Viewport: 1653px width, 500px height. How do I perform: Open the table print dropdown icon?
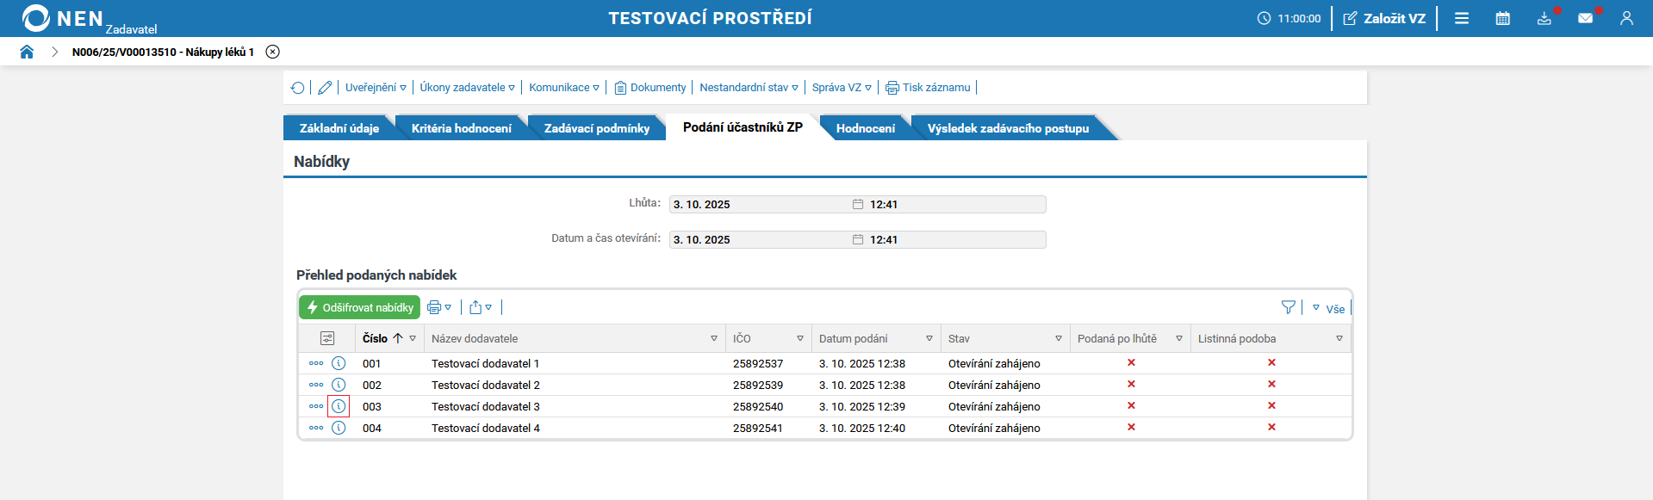[x=439, y=307]
